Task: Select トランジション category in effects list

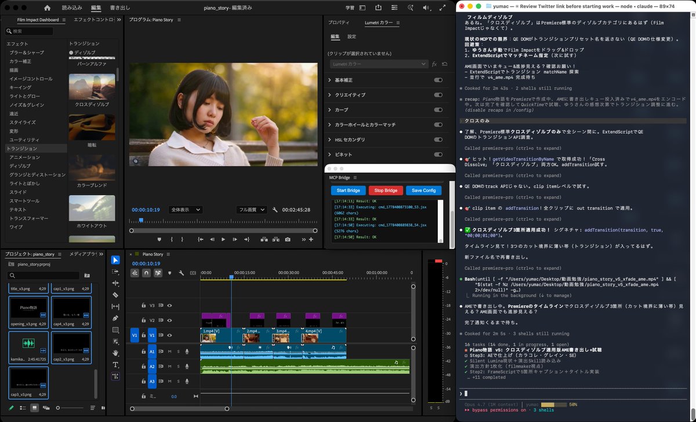Action: [x=36, y=149]
